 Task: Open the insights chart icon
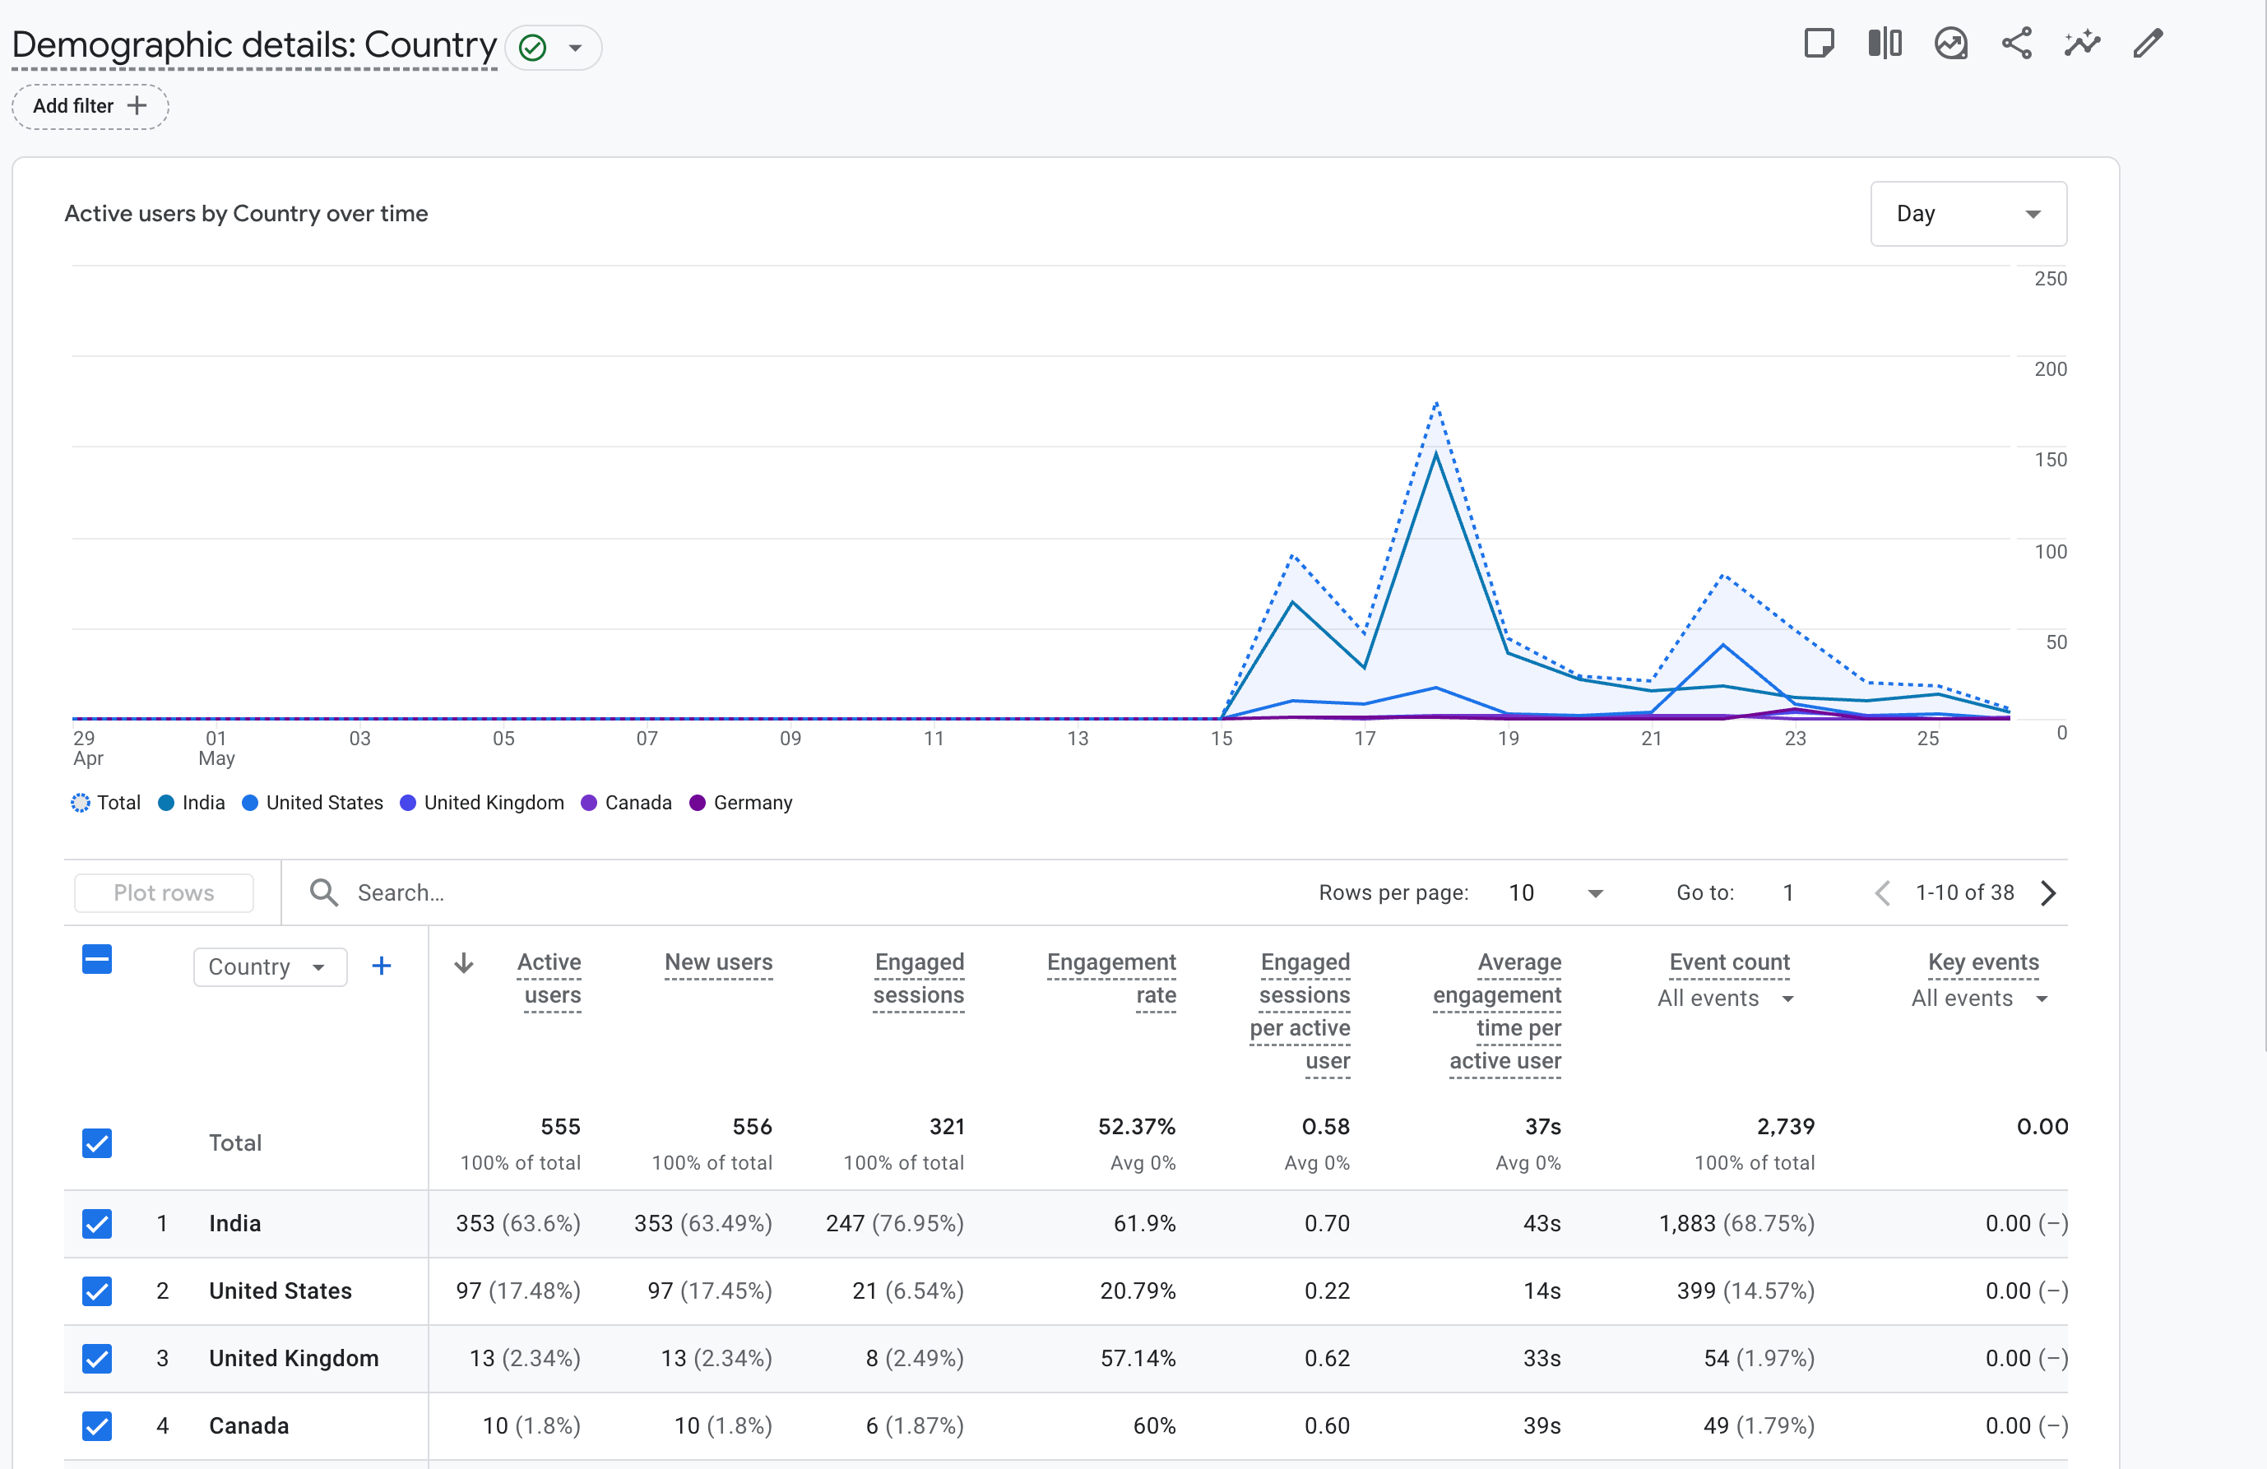pyautogui.click(x=1949, y=44)
